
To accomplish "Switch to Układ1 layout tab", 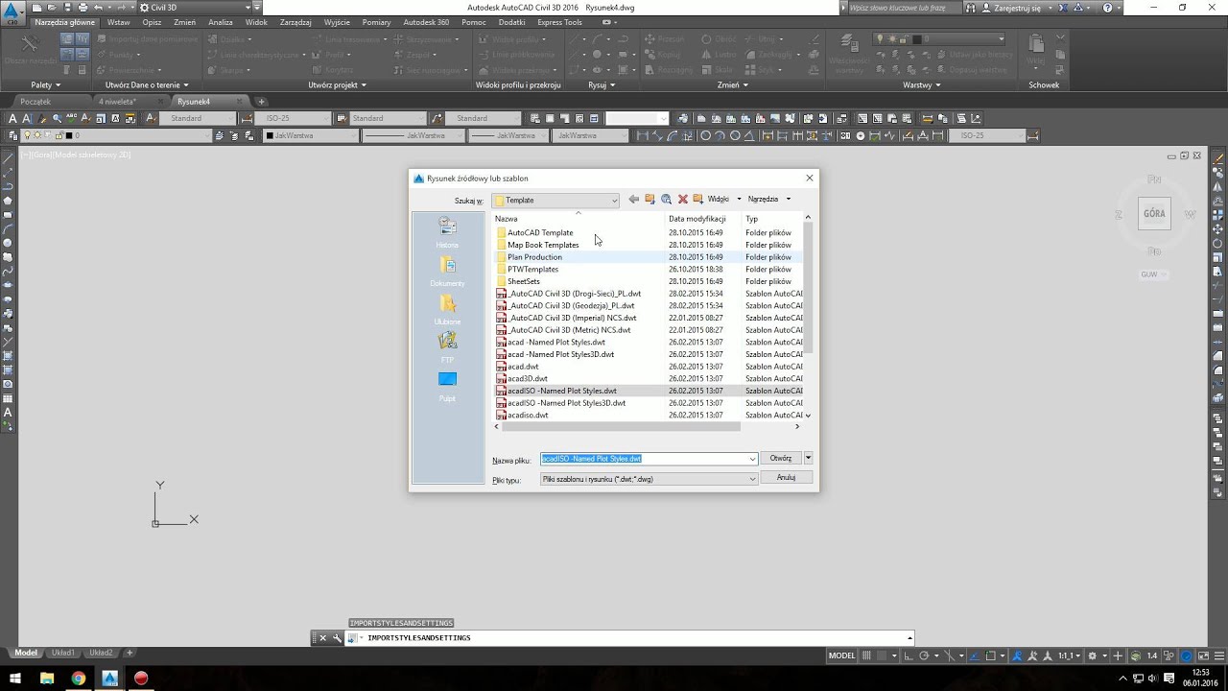I will point(62,653).
